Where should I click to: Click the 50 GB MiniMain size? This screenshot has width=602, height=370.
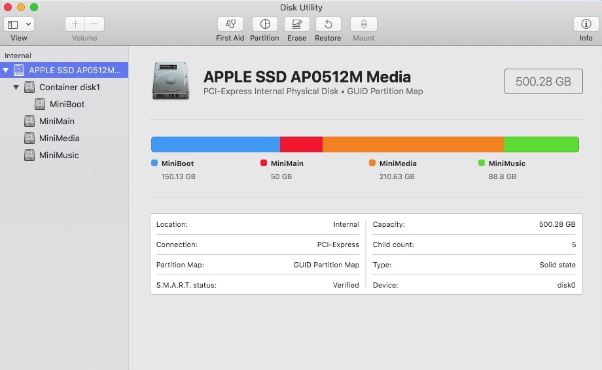click(281, 177)
